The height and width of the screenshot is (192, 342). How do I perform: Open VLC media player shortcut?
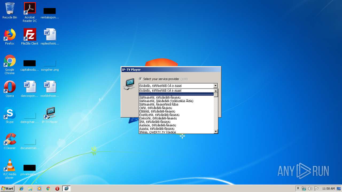10,169
